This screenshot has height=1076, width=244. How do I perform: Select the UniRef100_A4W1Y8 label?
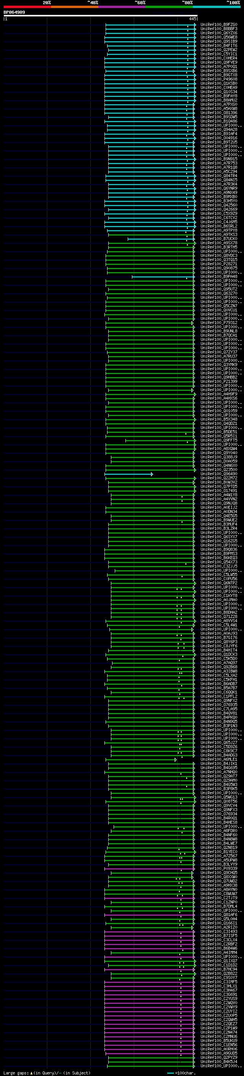tap(219, 495)
